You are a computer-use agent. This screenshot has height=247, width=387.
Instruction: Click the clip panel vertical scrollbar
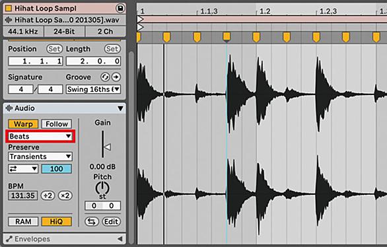(x=131, y=147)
